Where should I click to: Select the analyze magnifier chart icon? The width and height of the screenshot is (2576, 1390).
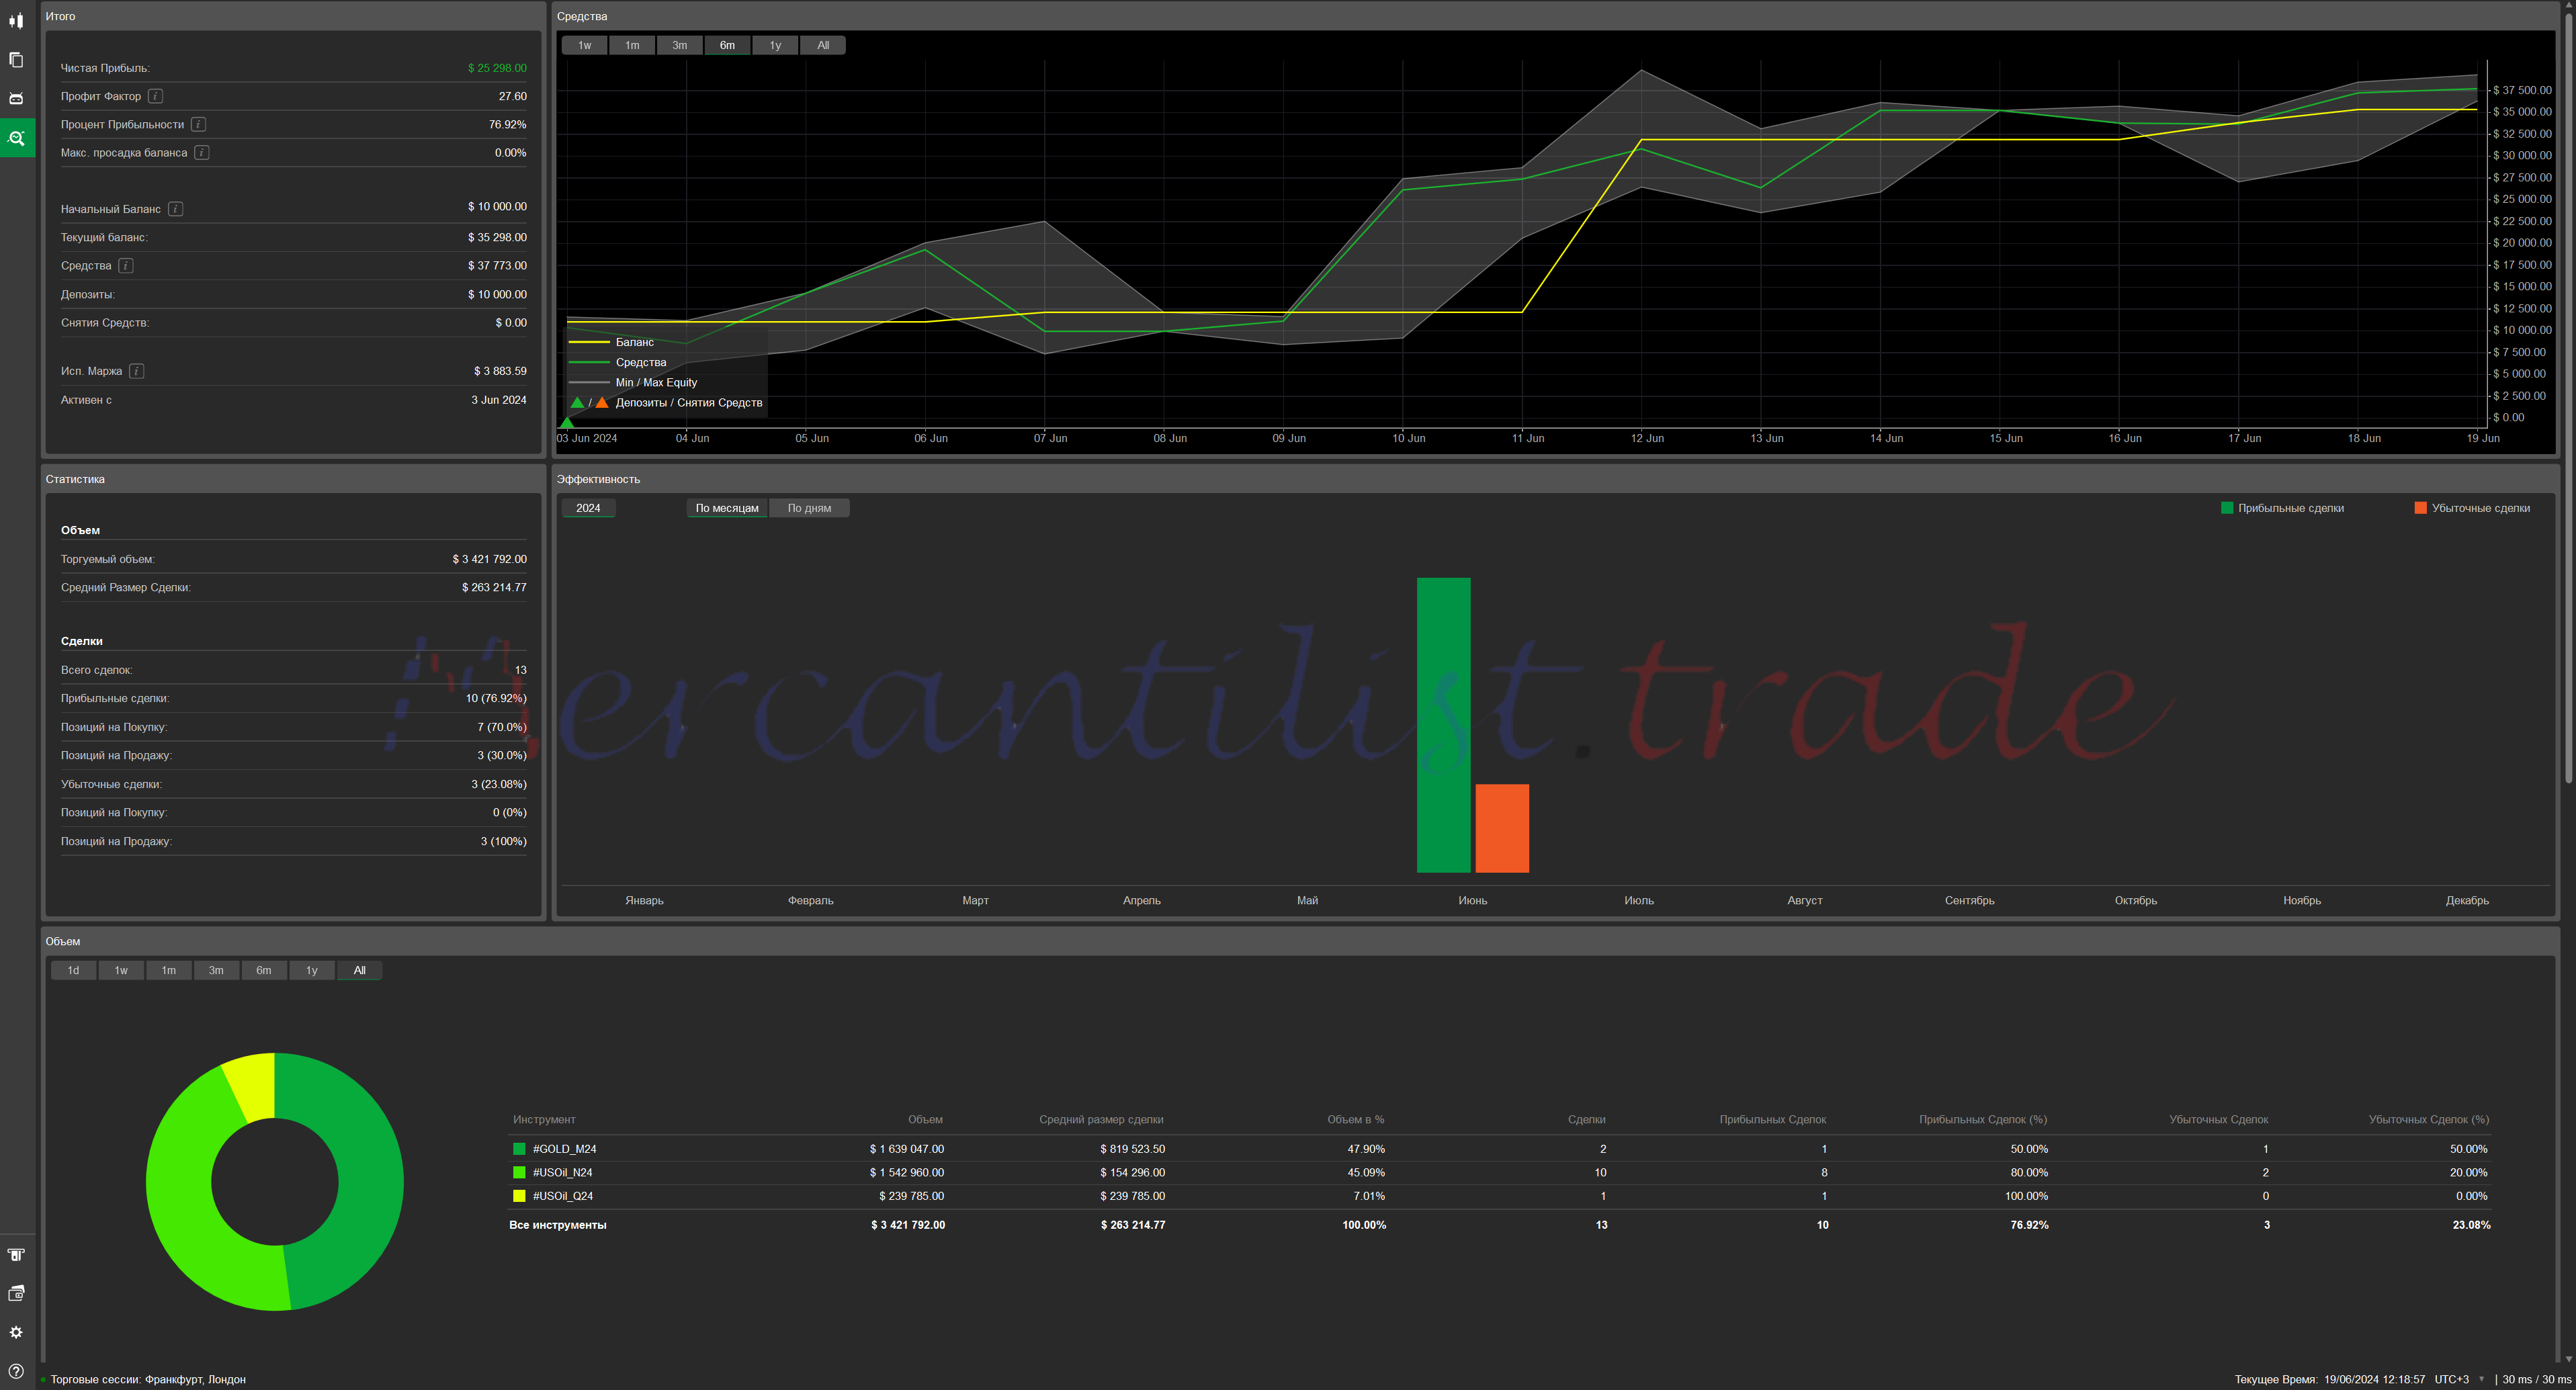(x=16, y=138)
